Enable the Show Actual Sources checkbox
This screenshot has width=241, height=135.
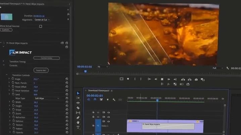(x=41, y=26)
